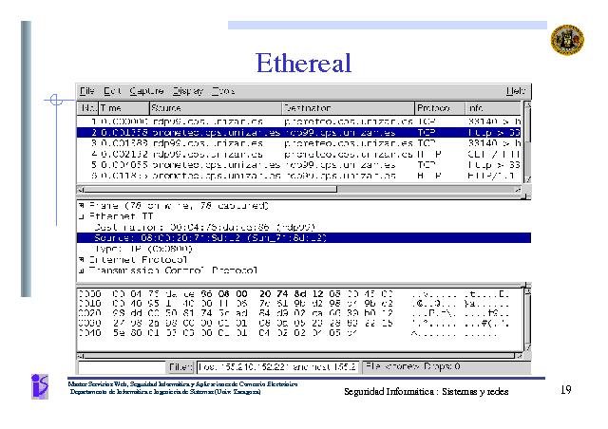The width and height of the screenshot is (608, 429).
Task: Click the filter expression input field
Action: point(277,366)
